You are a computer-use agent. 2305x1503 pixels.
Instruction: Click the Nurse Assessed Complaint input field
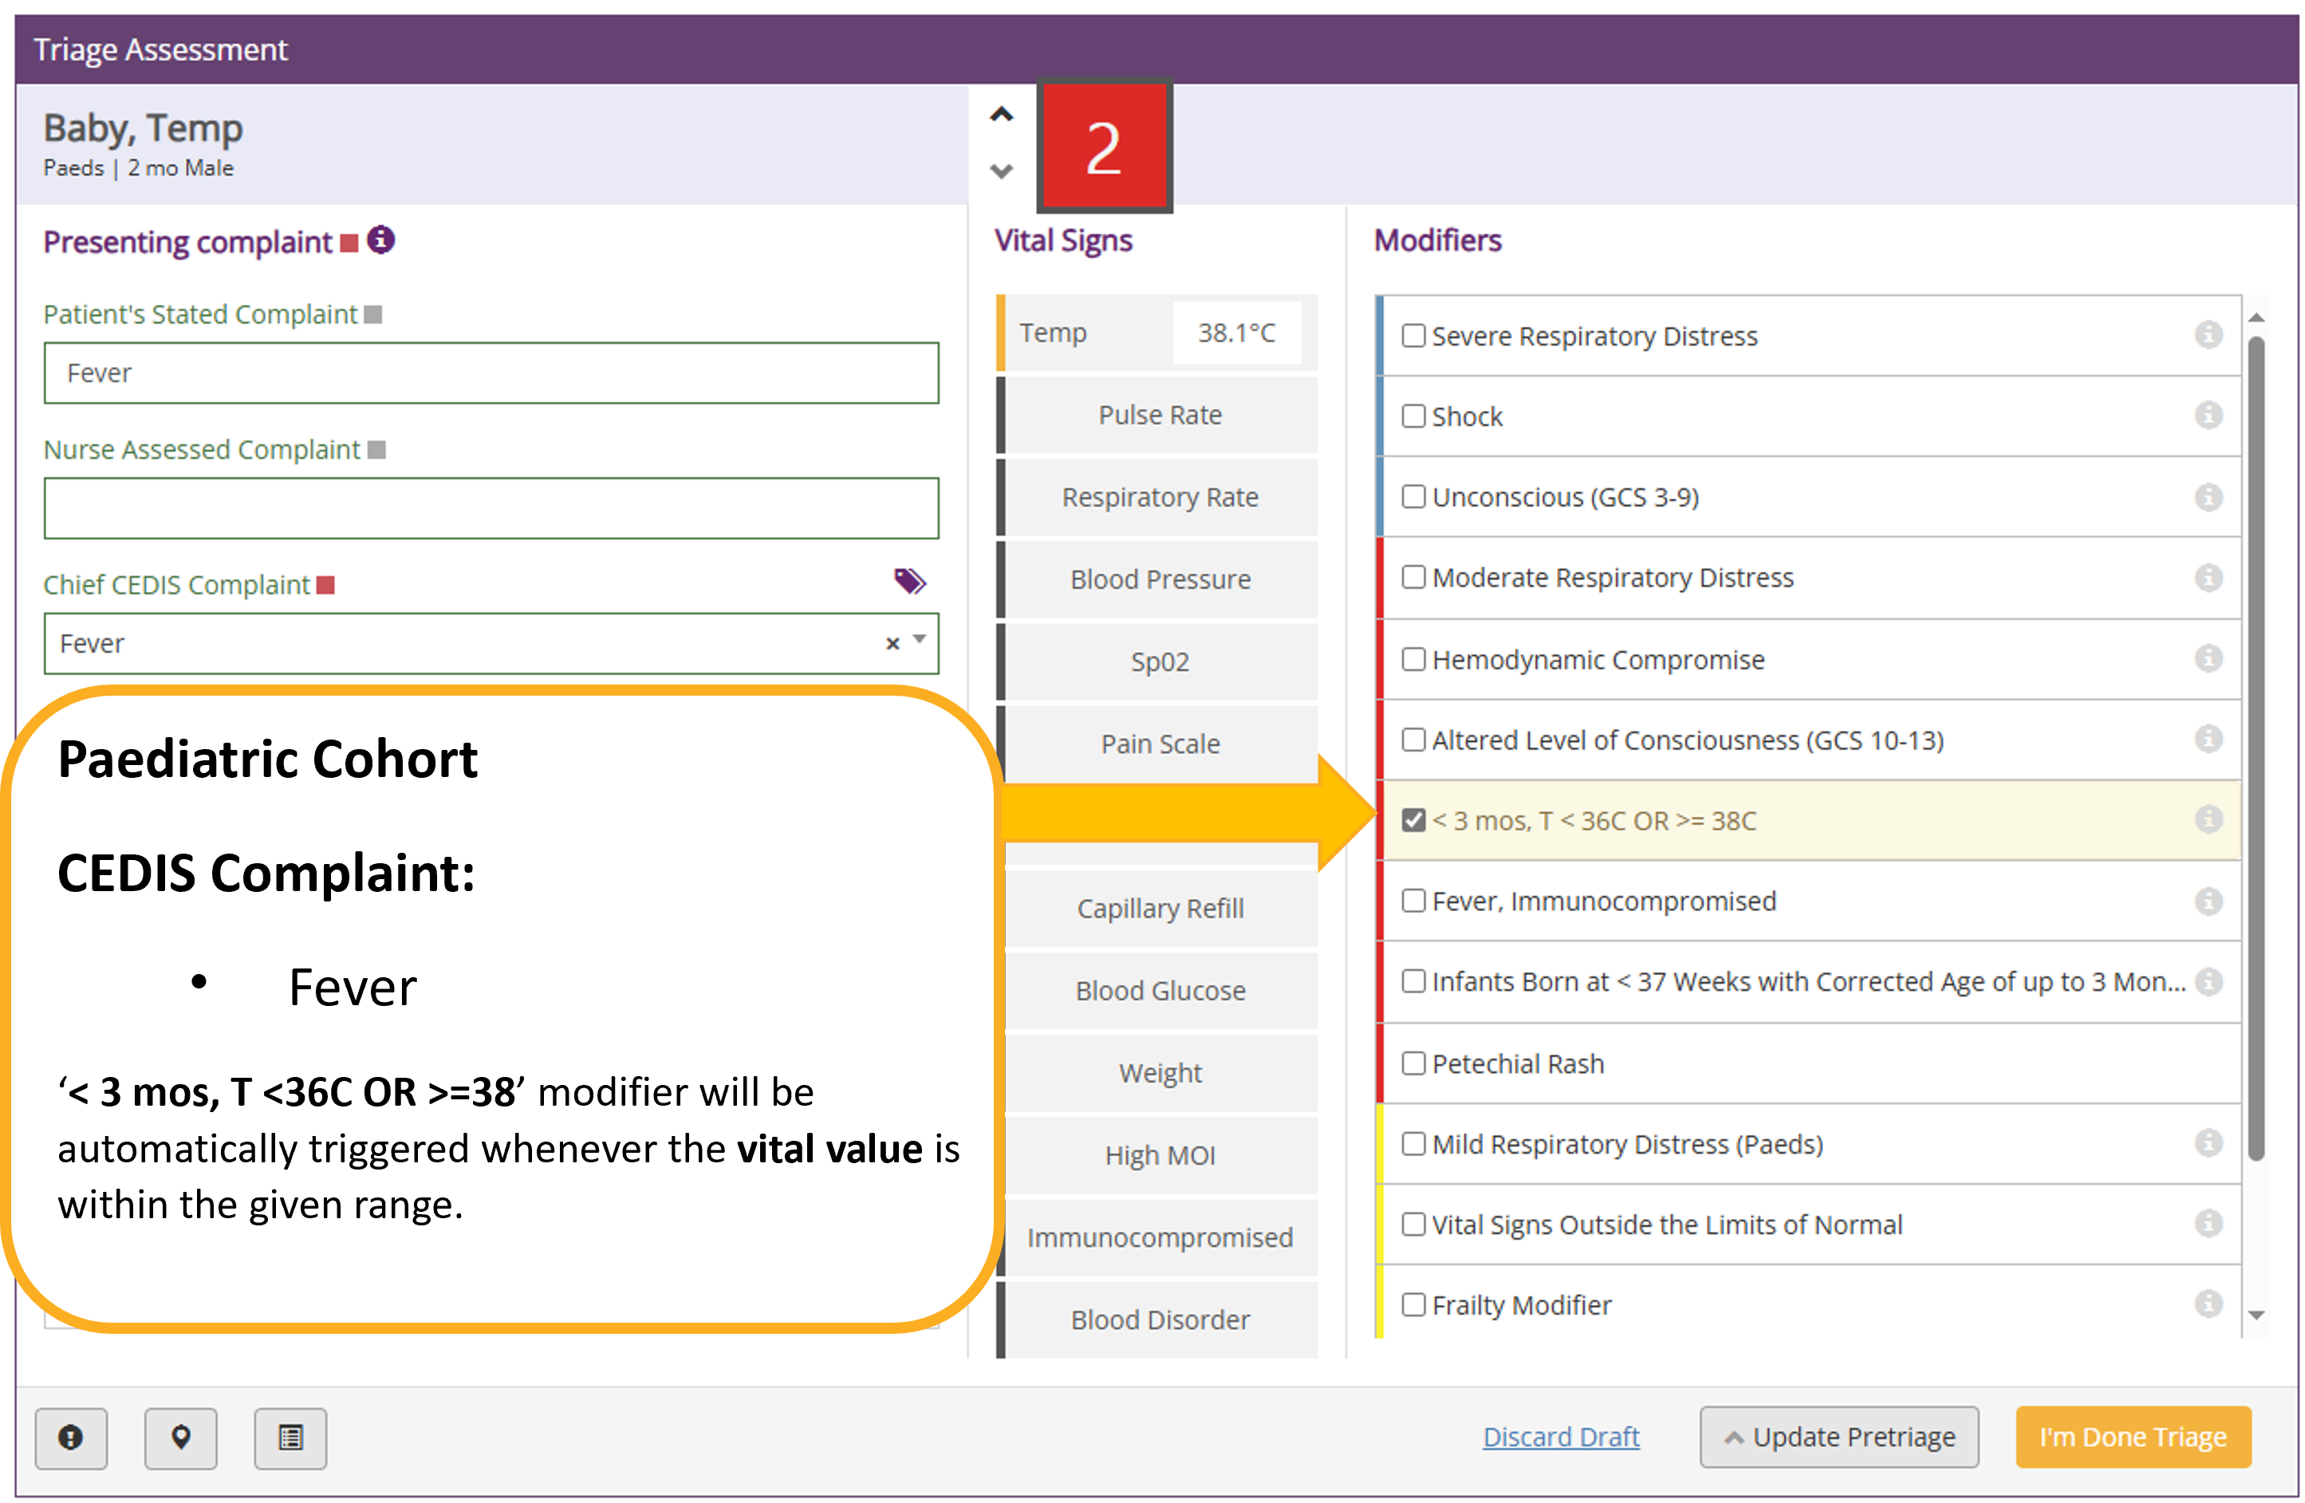(491, 507)
